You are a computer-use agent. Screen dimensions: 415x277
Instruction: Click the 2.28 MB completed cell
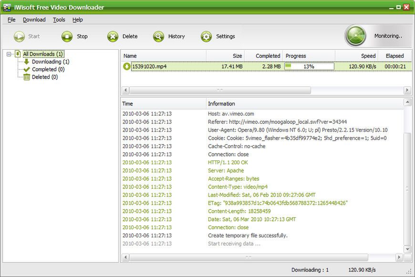pos(271,66)
